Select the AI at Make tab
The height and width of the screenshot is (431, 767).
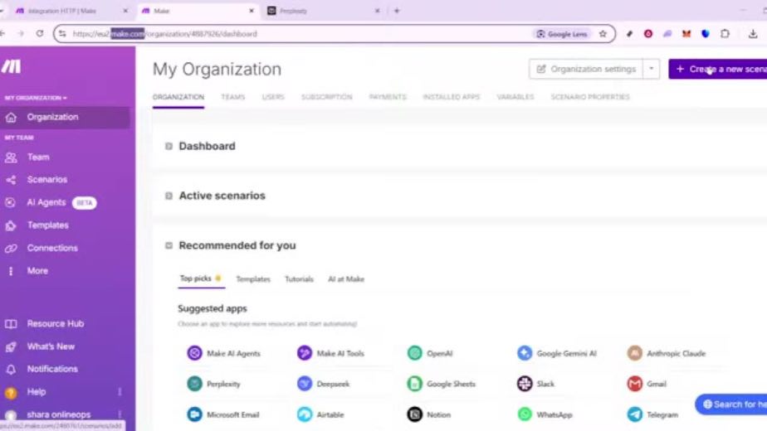[x=346, y=279]
